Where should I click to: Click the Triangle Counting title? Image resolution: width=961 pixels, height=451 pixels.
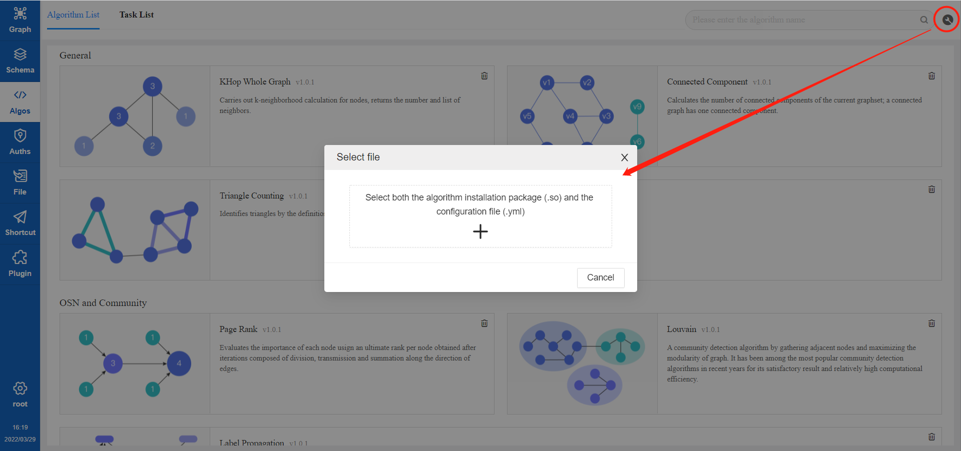252,195
